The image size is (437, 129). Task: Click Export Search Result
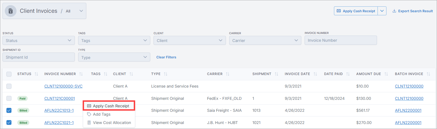[x=413, y=11]
